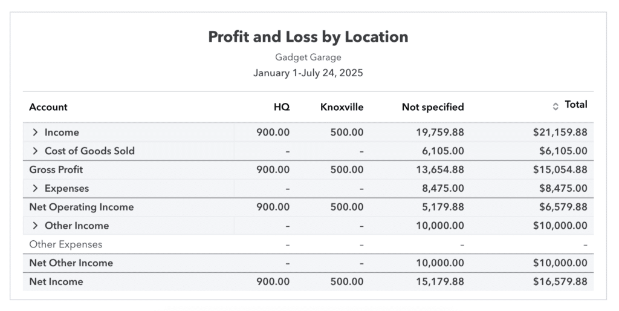This screenshot has width=619, height=311.
Task: Click the Profit and Loss by Location title
Action: tap(308, 37)
